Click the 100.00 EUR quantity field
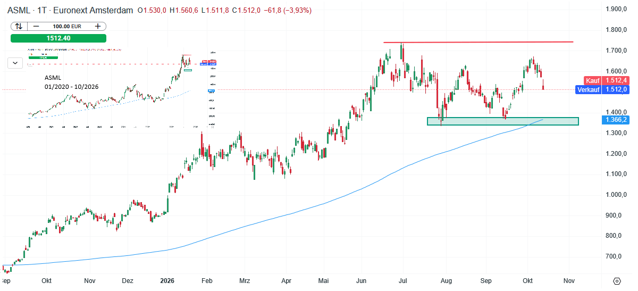The width and height of the screenshot is (638, 291). 66,26
